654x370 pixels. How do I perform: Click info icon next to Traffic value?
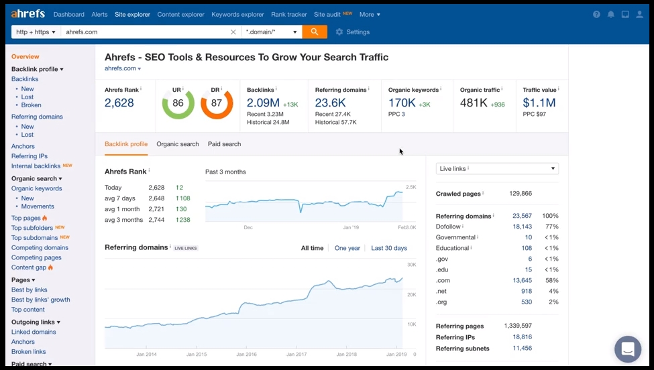tap(559, 88)
